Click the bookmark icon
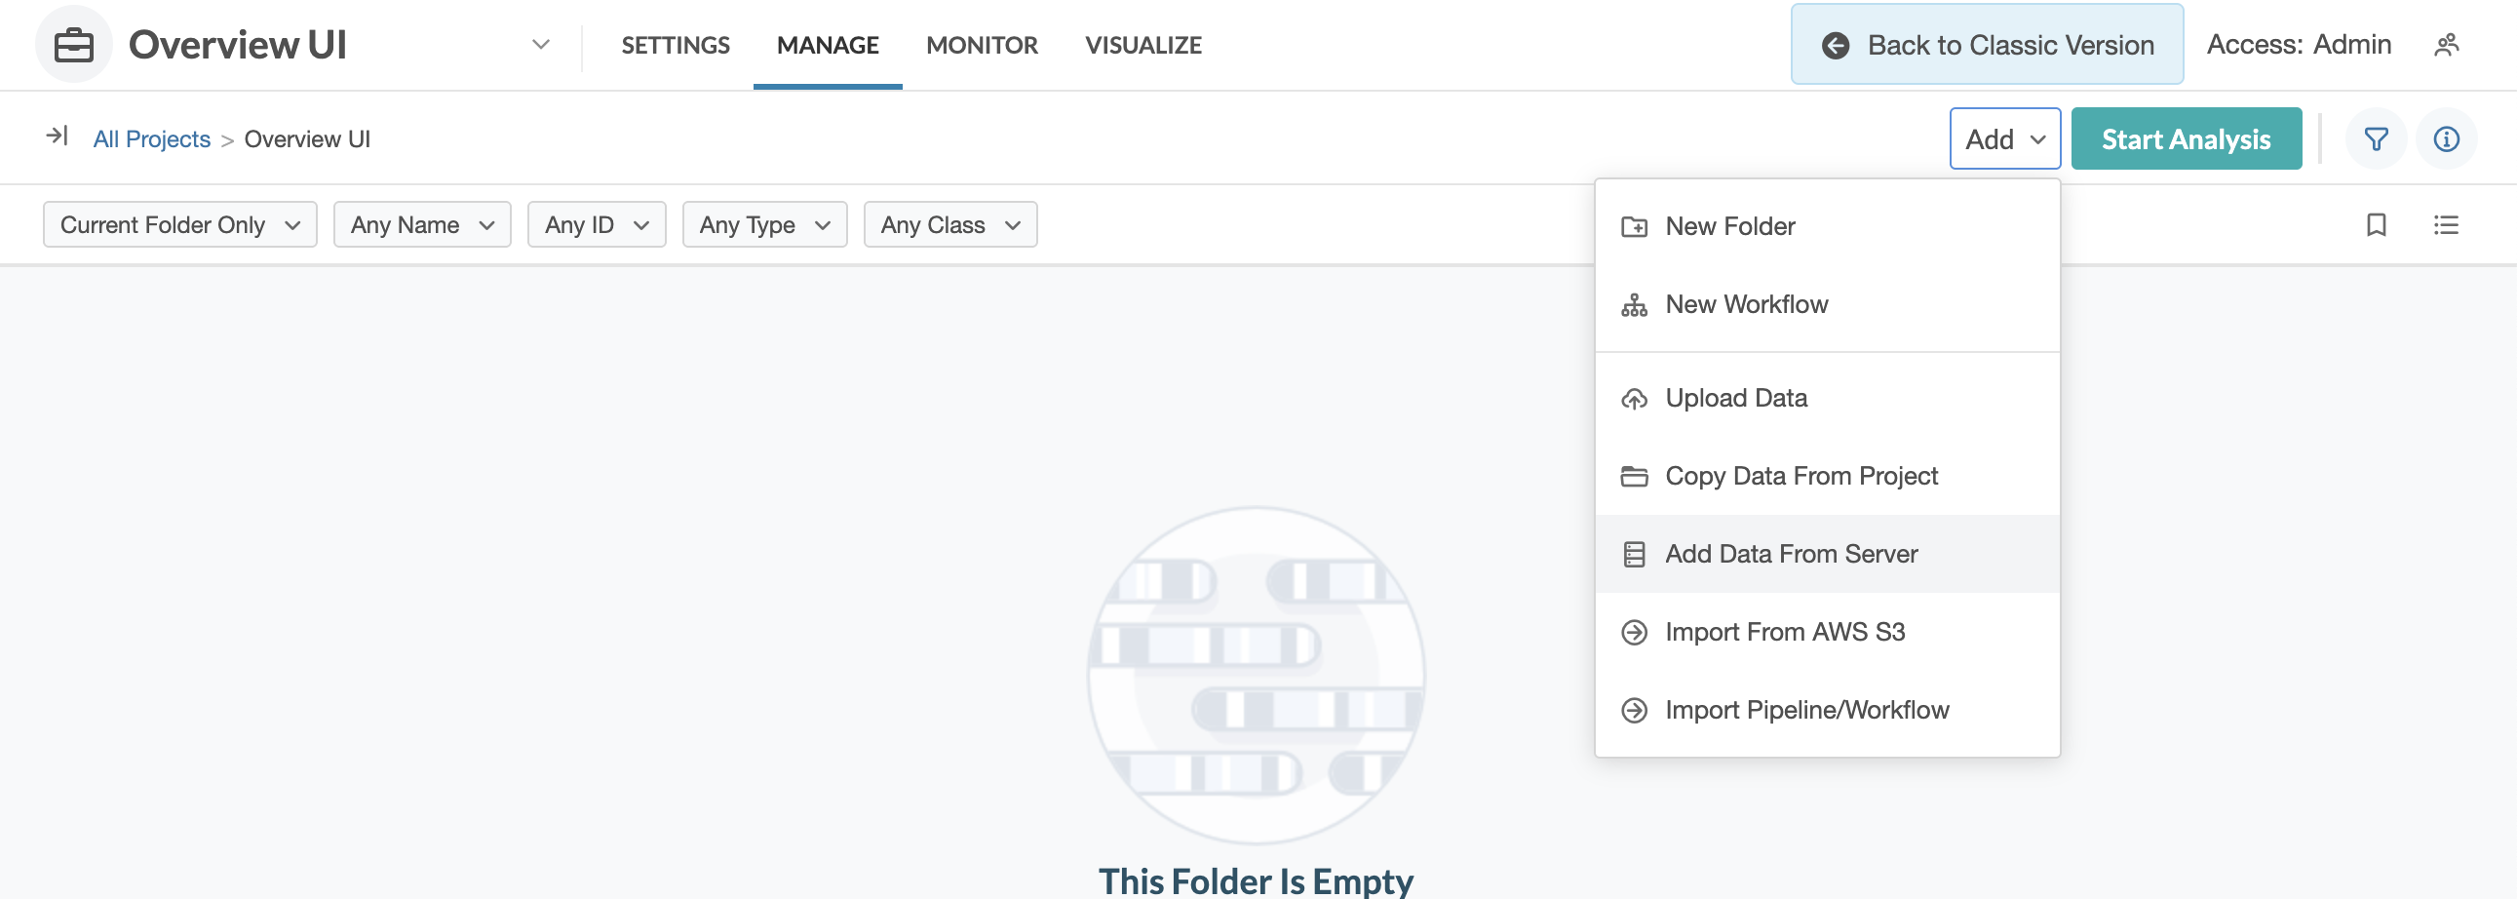This screenshot has width=2517, height=899. [2376, 224]
